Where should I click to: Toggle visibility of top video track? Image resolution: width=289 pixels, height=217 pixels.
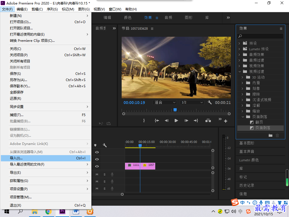click(x=97, y=152)
